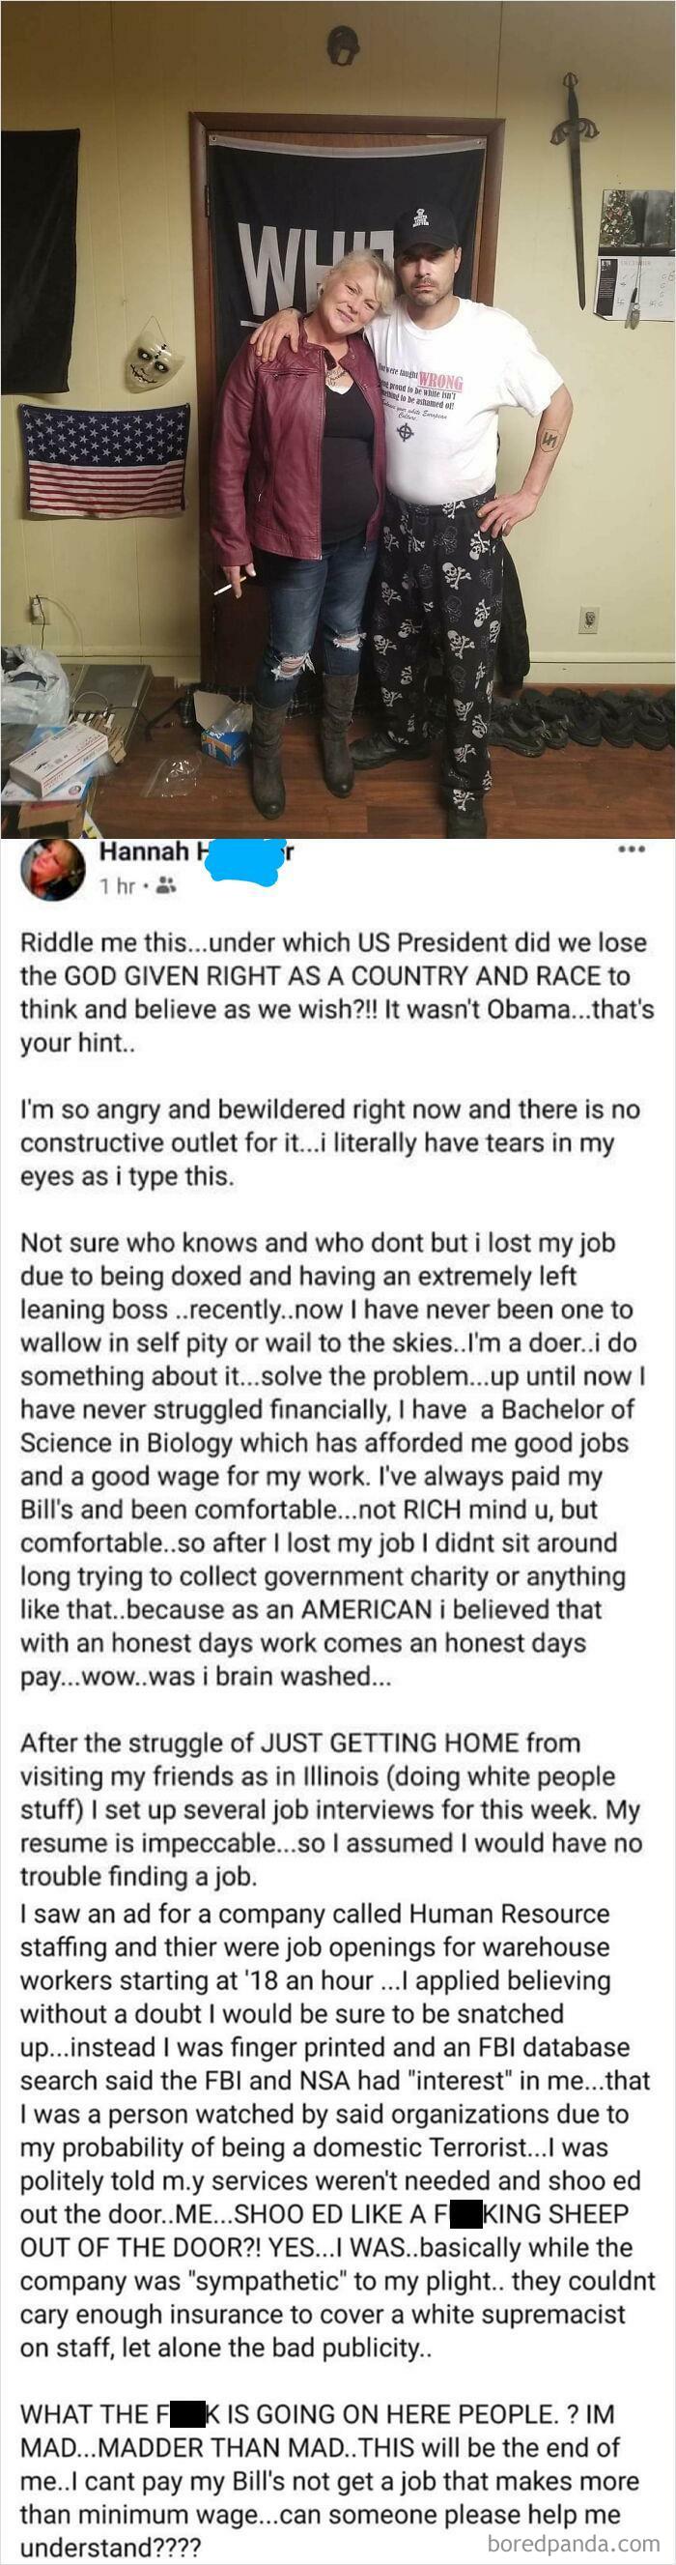Click the friends audience icon beside timestamp
The width and height of the screenshot is (676, 2565).
coord(166,885)
